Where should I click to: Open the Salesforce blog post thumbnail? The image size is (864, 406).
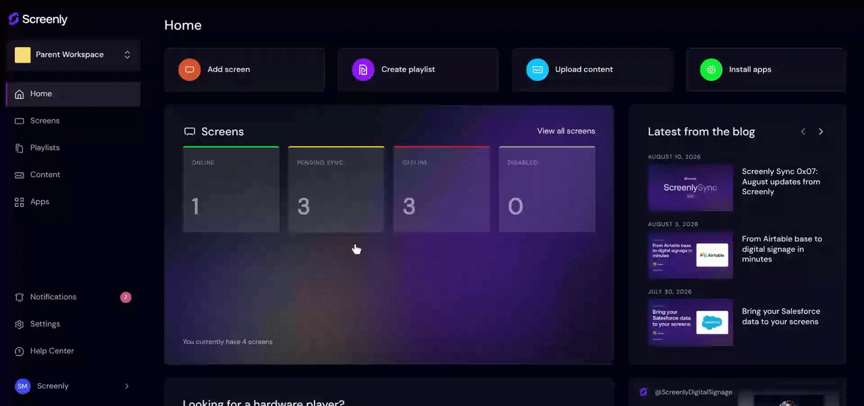(x=691, y=322)
